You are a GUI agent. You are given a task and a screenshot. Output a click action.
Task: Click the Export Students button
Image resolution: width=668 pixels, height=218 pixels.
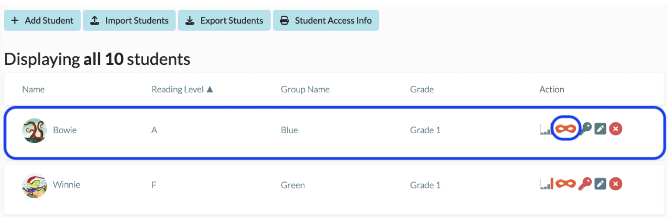[224, 20]
